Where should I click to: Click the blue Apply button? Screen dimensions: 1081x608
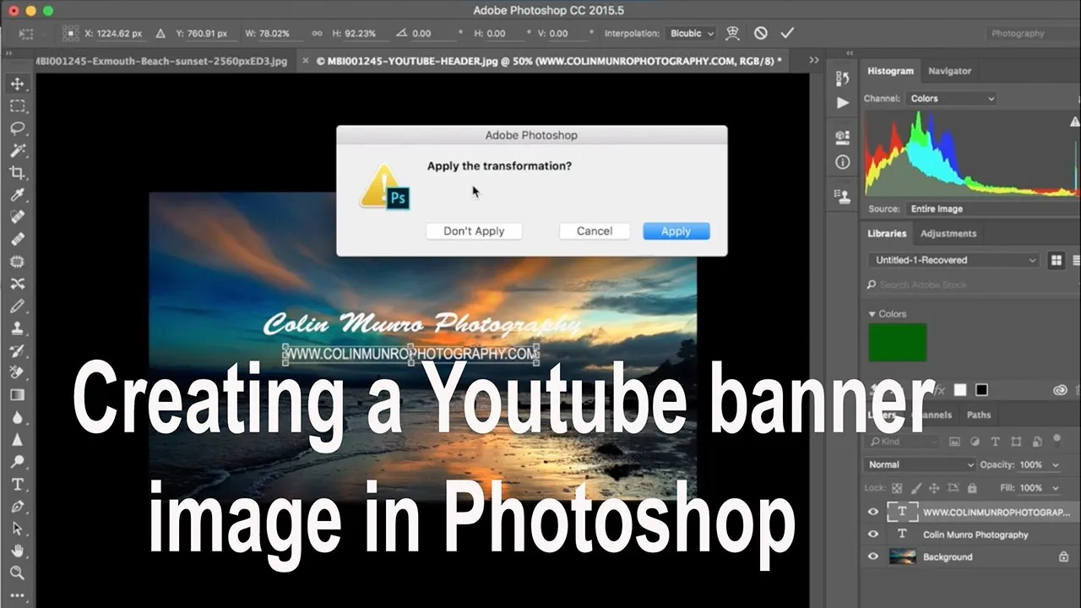pos(676,231)
